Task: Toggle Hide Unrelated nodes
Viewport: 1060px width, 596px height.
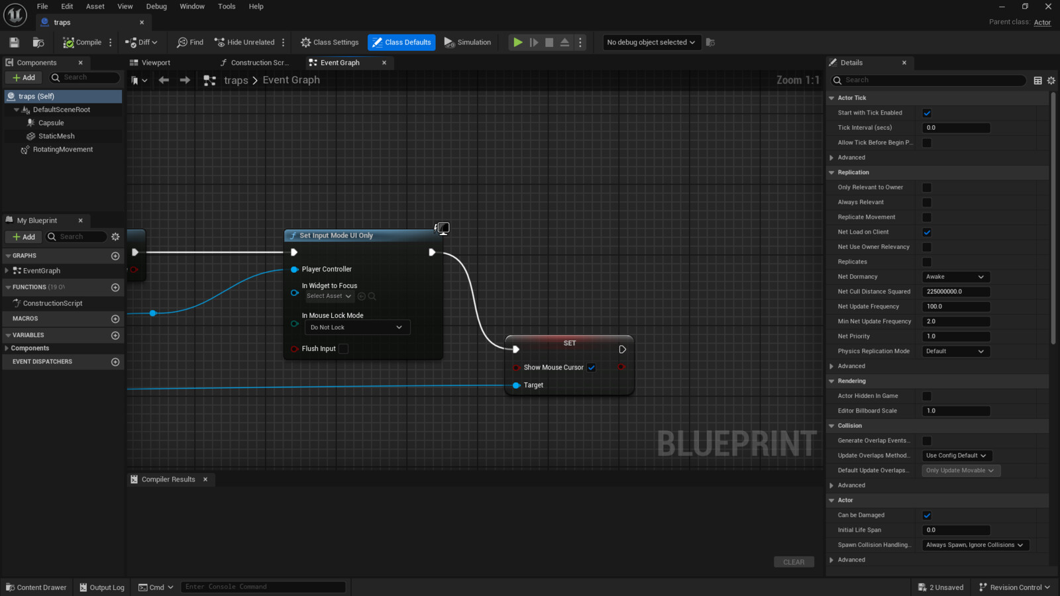Action: coord(244,42)
